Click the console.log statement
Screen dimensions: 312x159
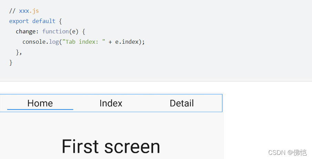tap(83, 42)
